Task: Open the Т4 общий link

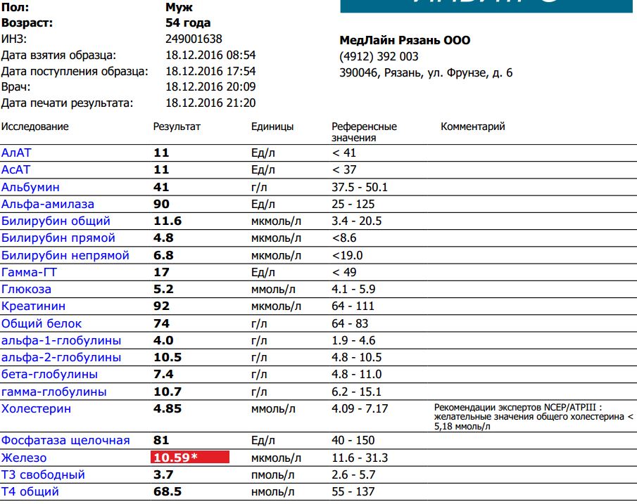Action: point(30,491)
